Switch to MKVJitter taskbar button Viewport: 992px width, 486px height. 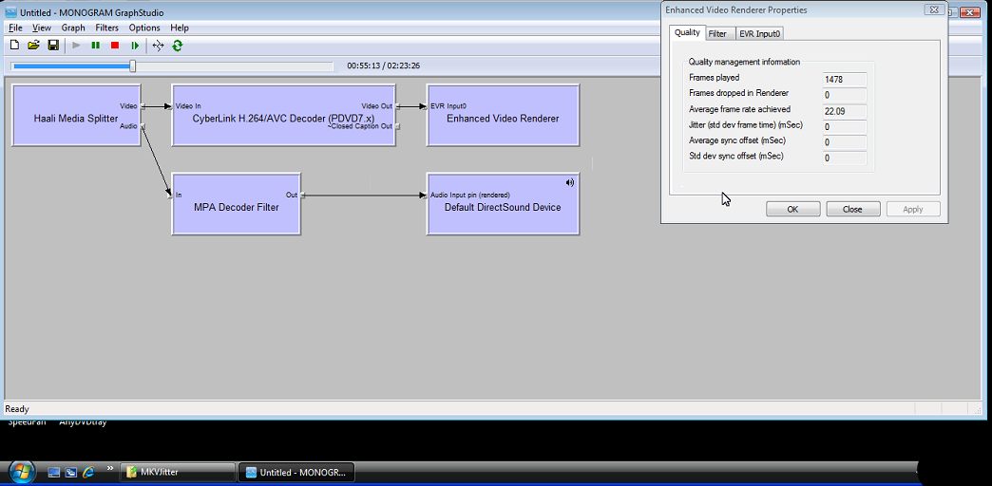click(177, 472)
